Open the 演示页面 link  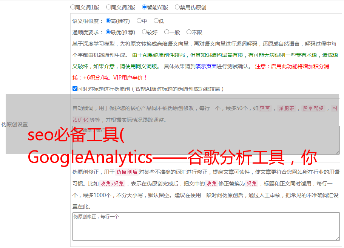coord(206,66)
